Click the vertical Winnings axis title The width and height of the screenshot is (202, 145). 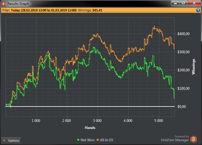pos(194,67)
